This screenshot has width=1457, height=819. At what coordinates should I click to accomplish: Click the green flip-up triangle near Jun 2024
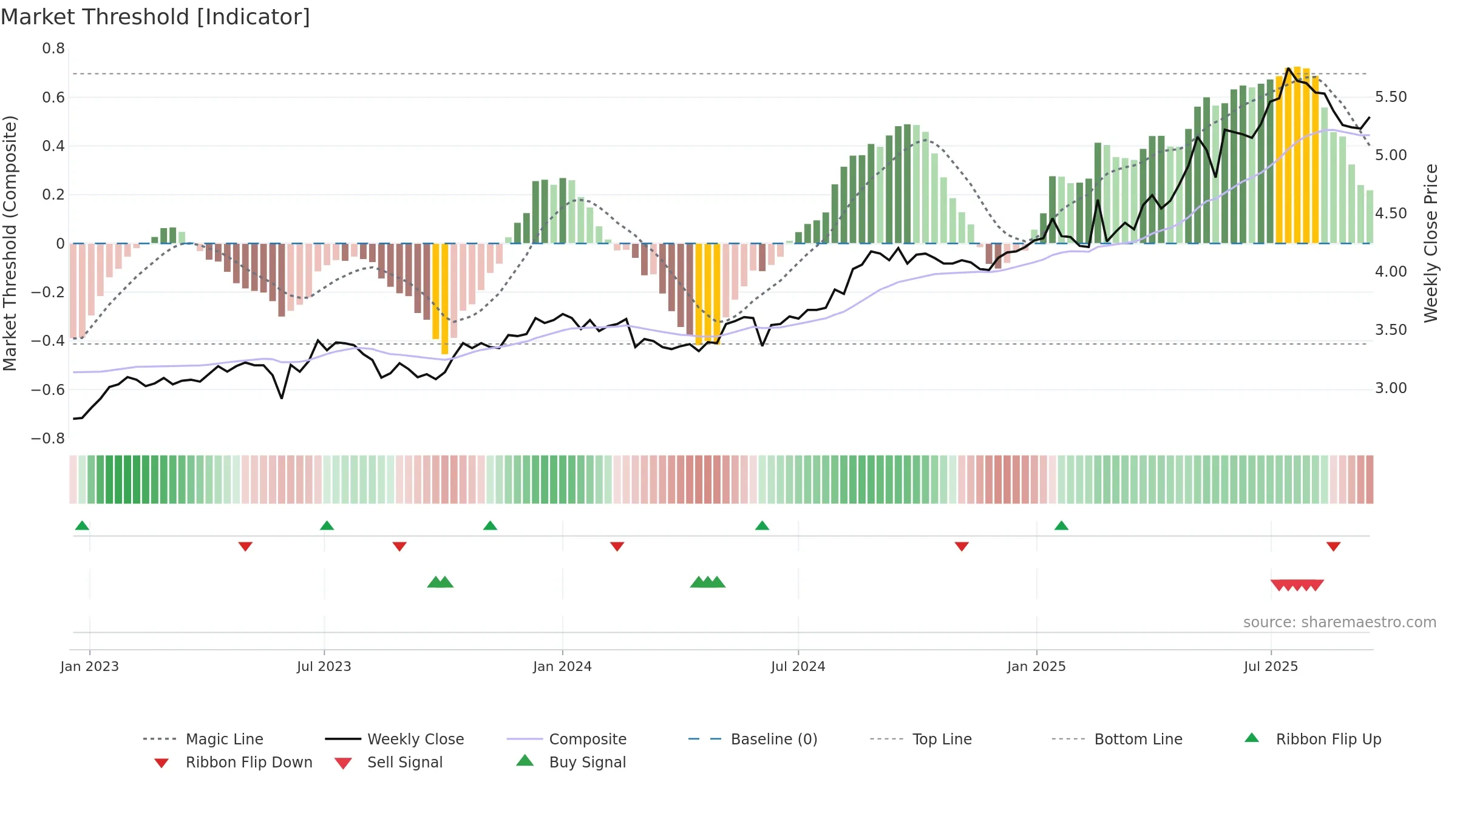pos(762,525)
